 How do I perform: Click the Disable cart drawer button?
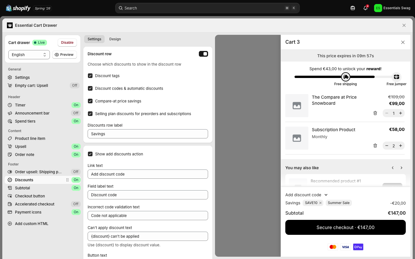(67, 43)
